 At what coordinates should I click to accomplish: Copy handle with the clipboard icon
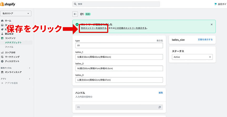click(x=159, y=107)
